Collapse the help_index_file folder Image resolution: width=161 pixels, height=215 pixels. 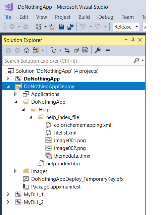[x=31, y=117]
